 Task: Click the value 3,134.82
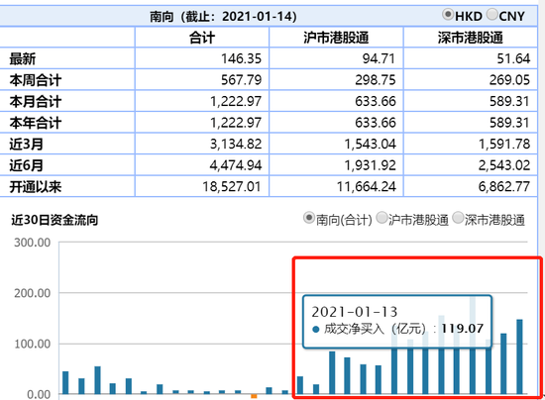[x=236, y=145]
